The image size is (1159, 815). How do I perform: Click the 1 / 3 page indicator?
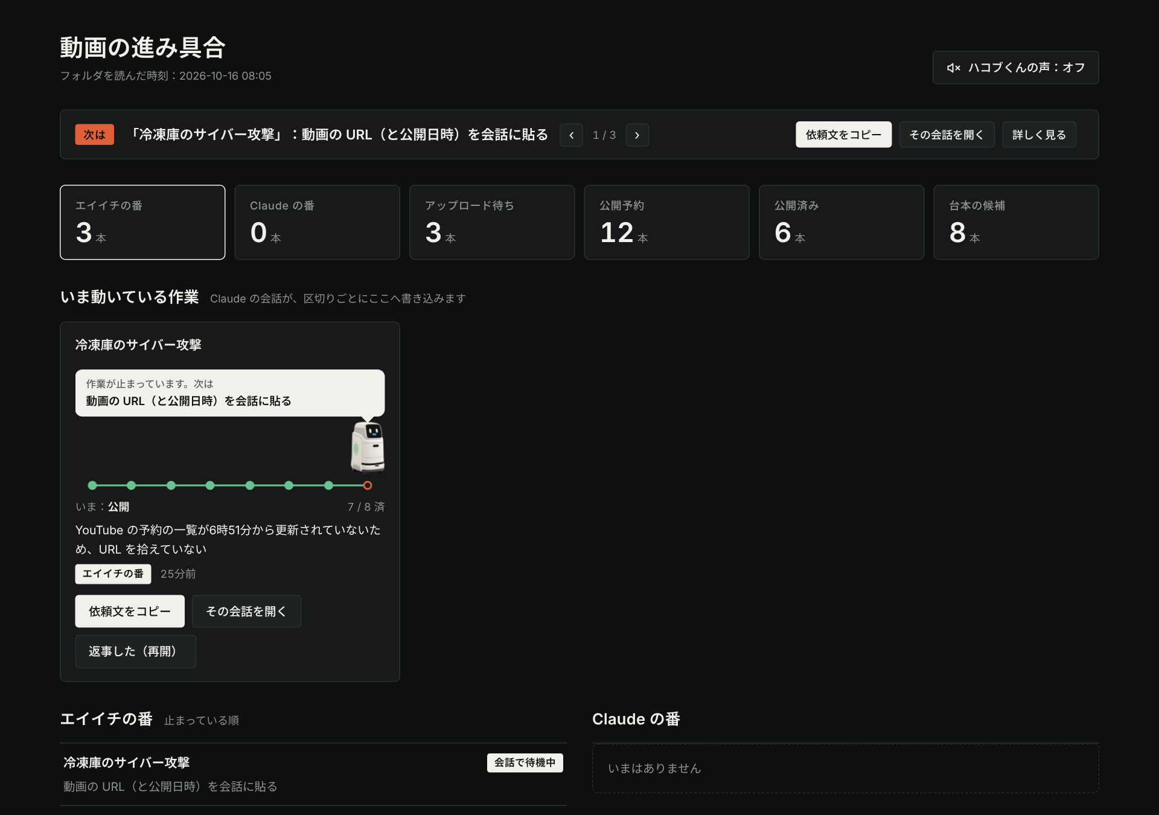pyautogui.click(x=604, y=135)
